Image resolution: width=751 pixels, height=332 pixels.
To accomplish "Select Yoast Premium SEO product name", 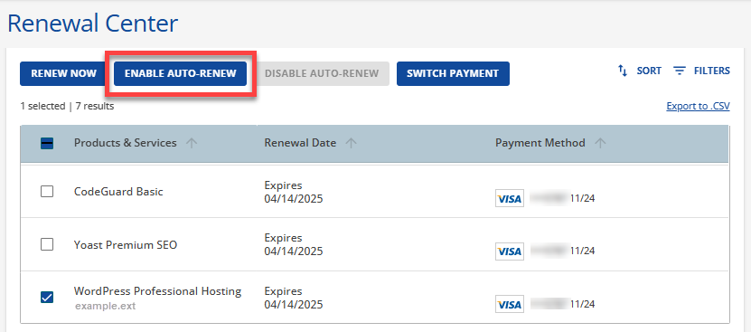I will click(126, 245).
